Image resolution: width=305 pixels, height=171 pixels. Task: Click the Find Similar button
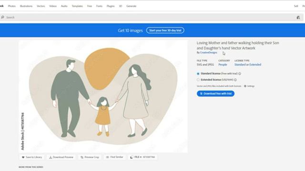(114, 157)
